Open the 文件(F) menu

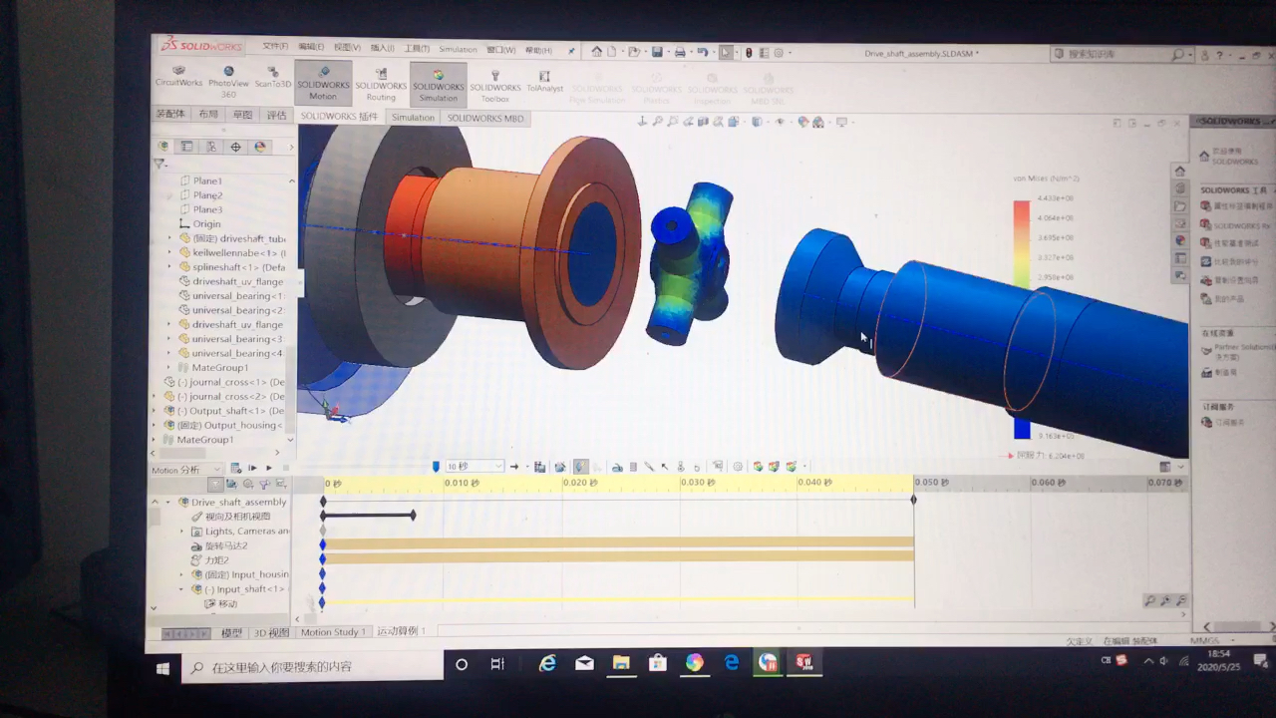[275, 47]
